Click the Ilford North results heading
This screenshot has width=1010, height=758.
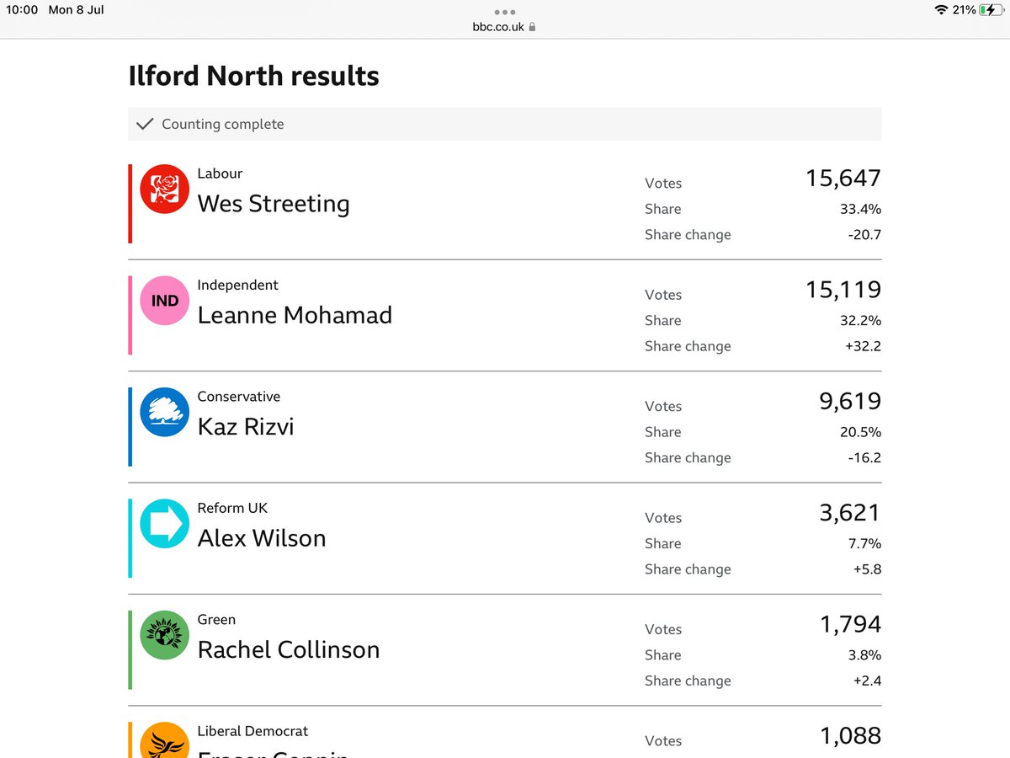pyautogui.click(x=253, y=76)
